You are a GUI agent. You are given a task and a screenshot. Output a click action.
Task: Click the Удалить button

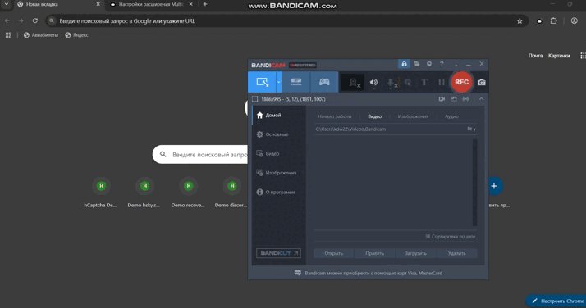[x=456, y=253]
